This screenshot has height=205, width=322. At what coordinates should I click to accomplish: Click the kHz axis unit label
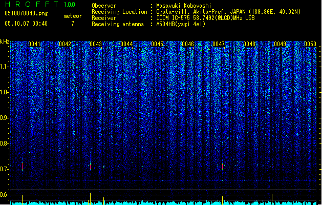(x=5, y=42)
